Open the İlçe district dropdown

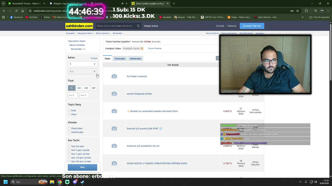click(x=82, y=71)
